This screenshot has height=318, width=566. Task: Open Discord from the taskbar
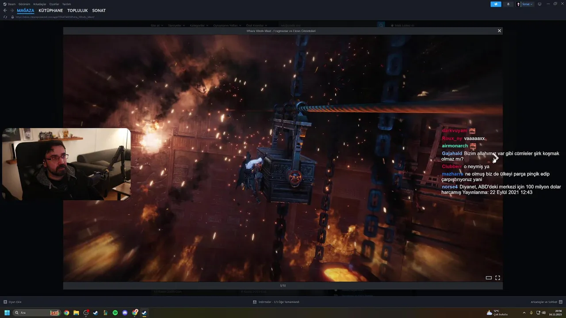125,313
